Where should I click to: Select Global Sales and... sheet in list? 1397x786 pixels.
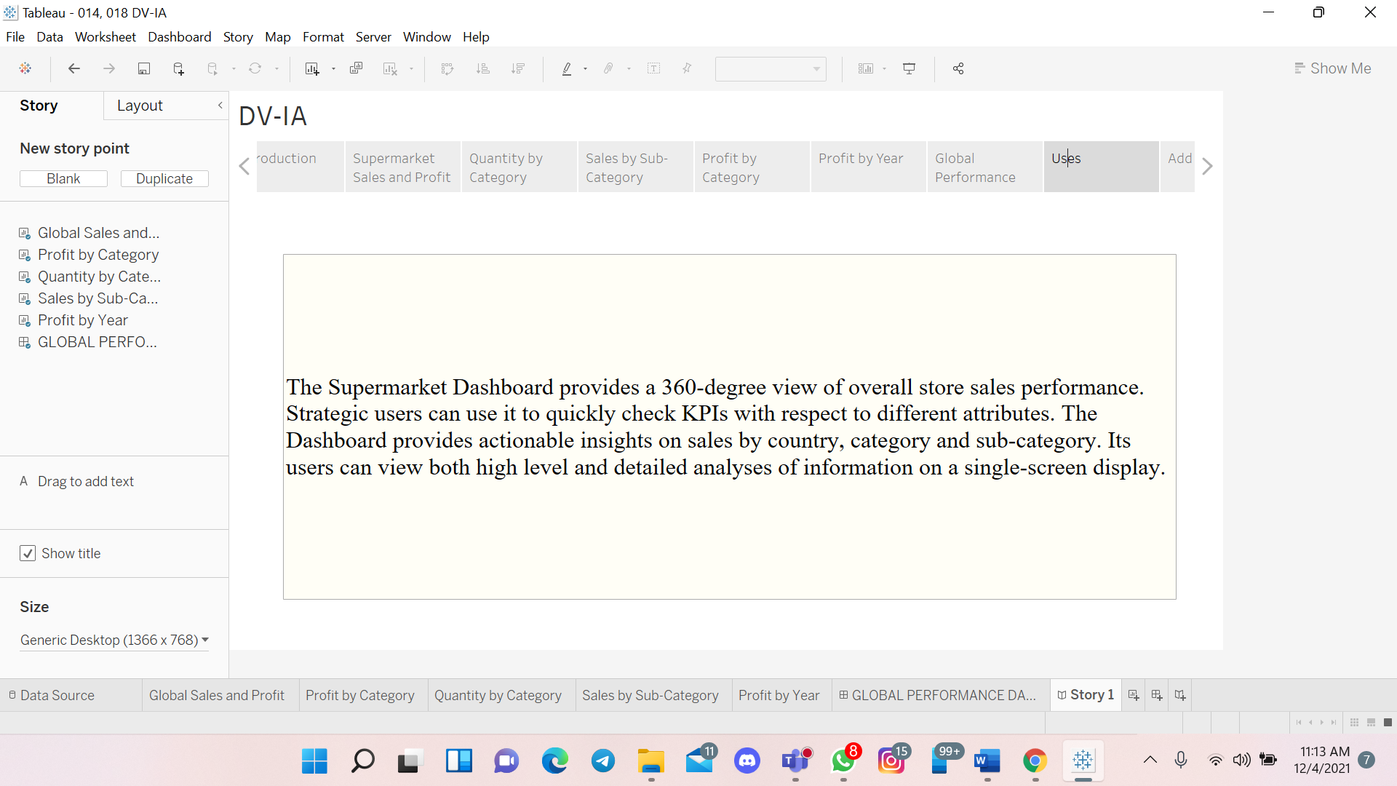[89, 233]
